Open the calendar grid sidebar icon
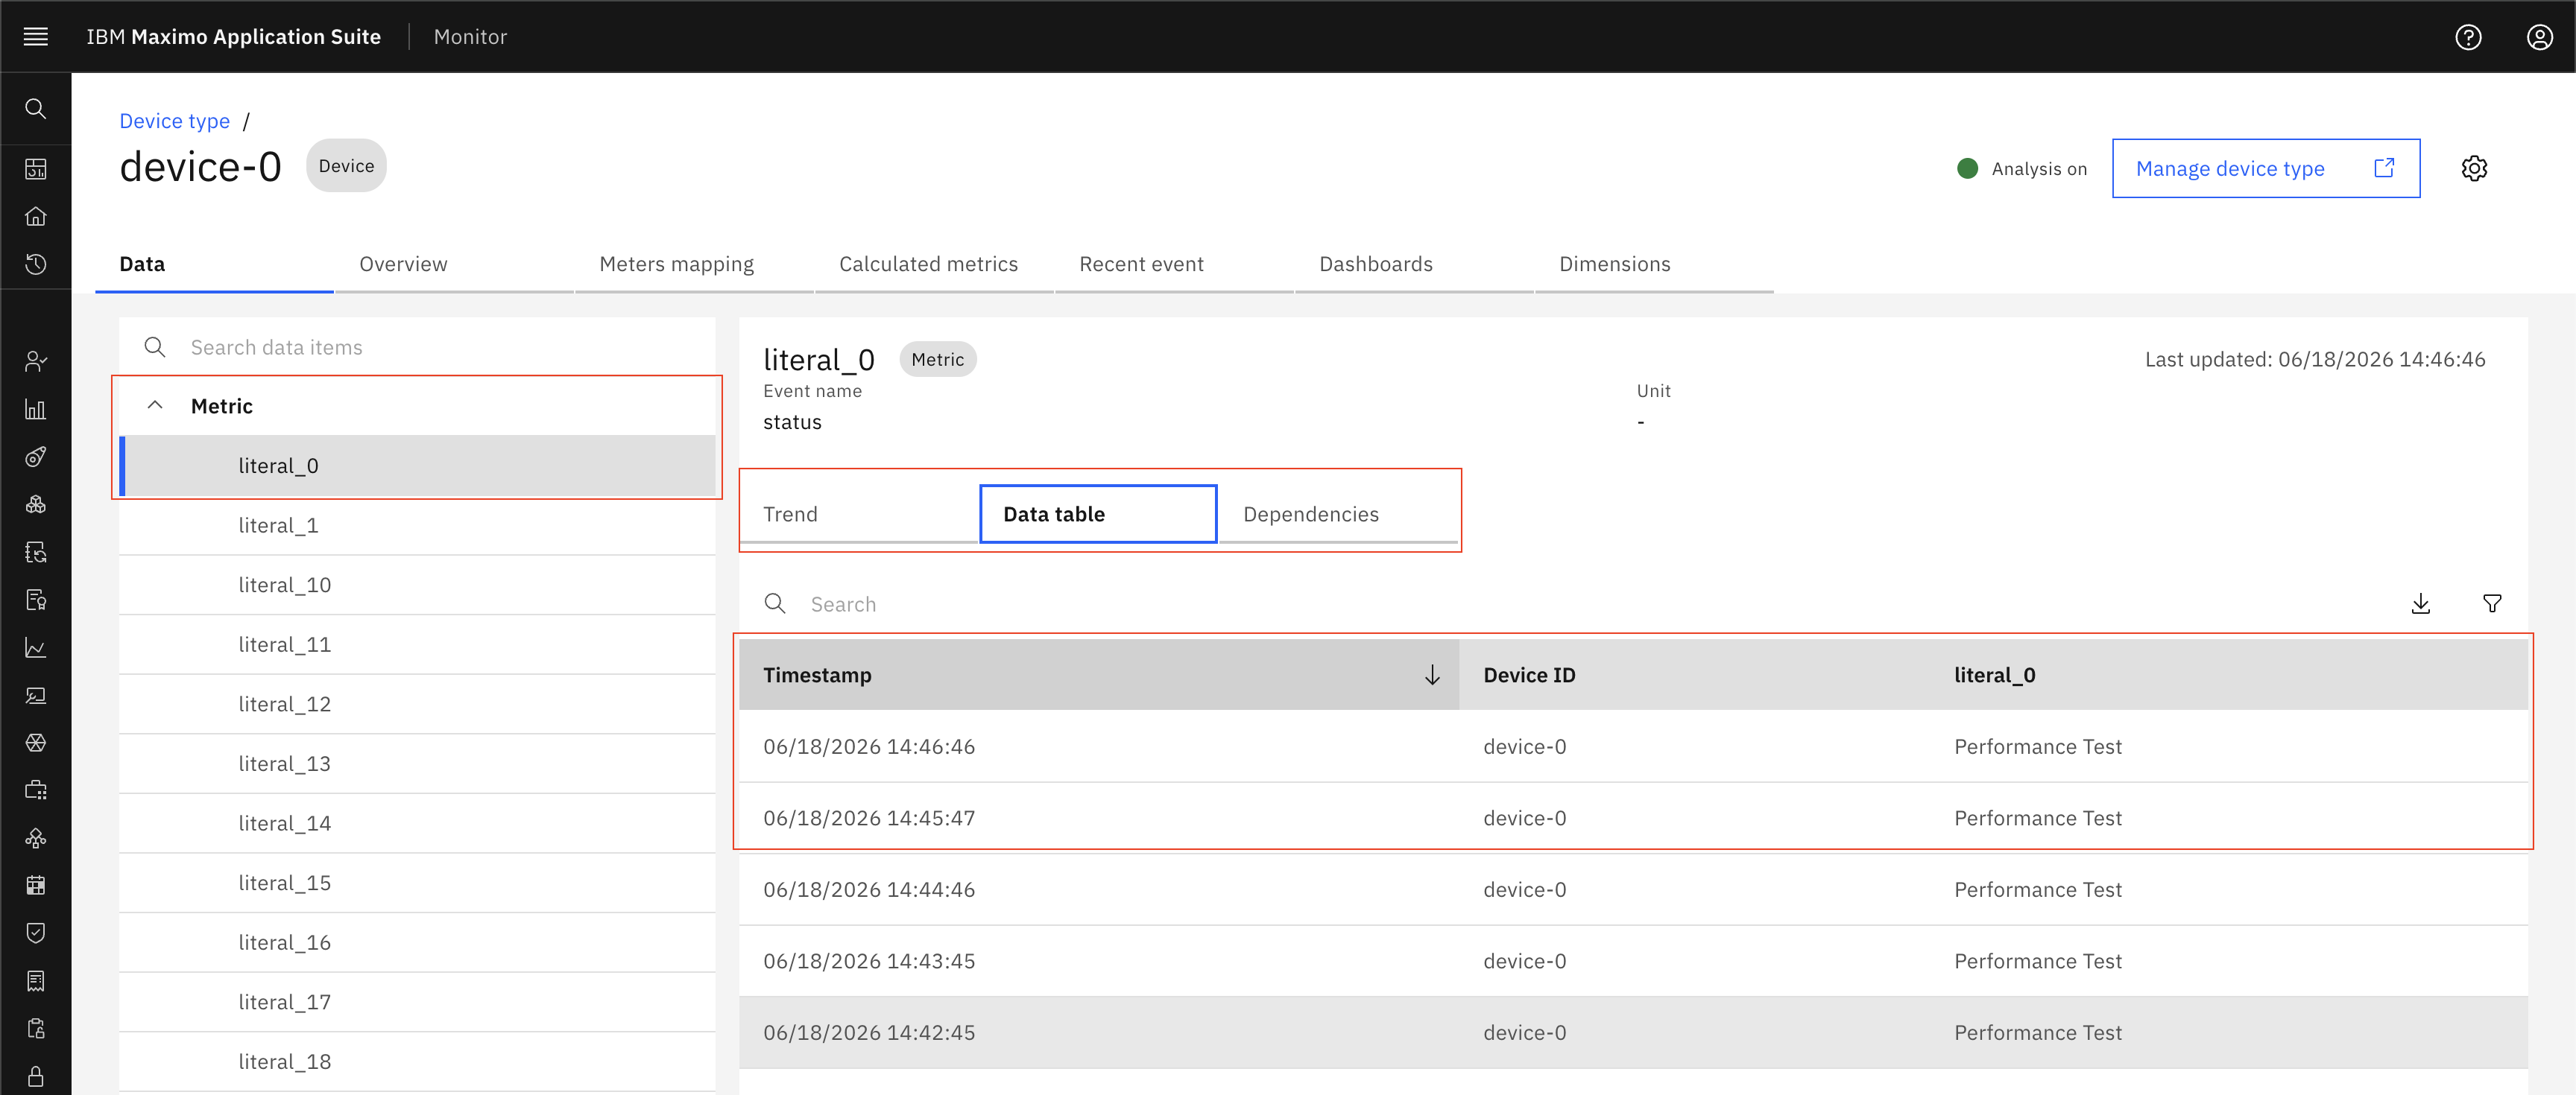 (x=36, y=885)
